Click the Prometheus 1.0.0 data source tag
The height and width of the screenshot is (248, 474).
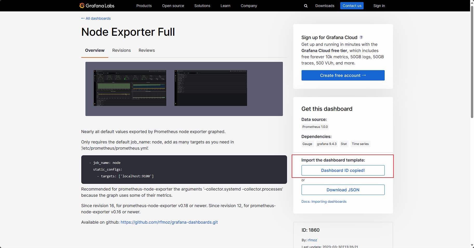(x=315, y=127)
